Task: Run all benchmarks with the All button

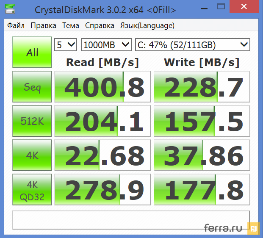Action: click(32, 53)
